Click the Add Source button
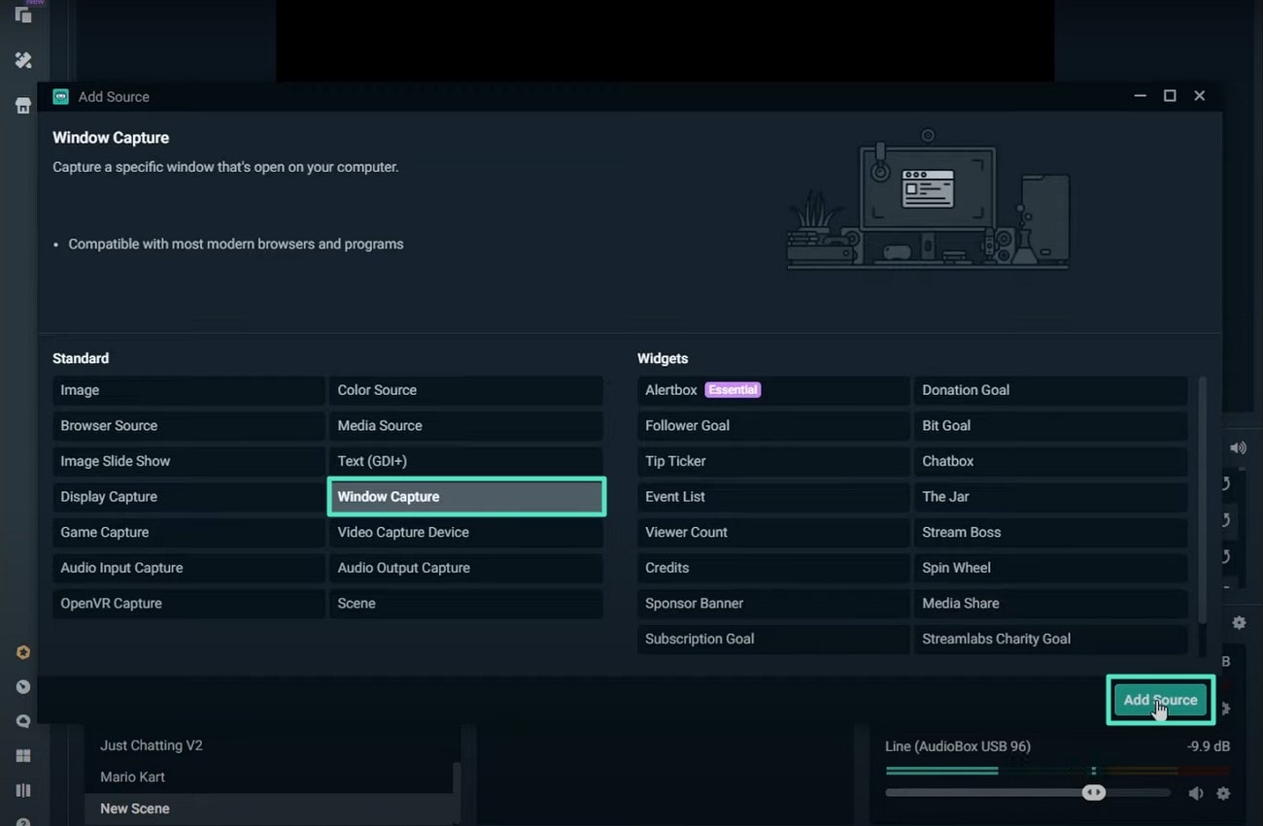 click(x=1160, y=700)
